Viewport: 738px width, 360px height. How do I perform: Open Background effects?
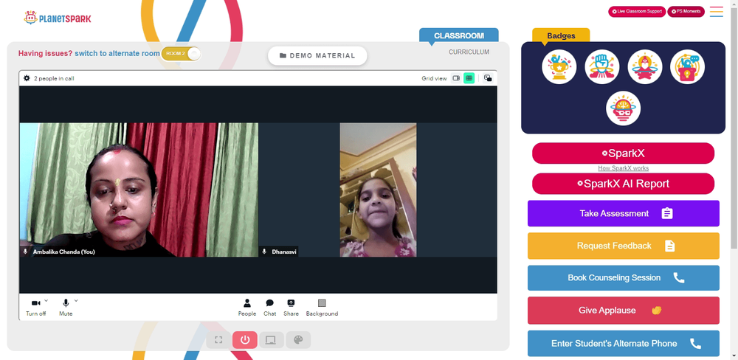322,308
